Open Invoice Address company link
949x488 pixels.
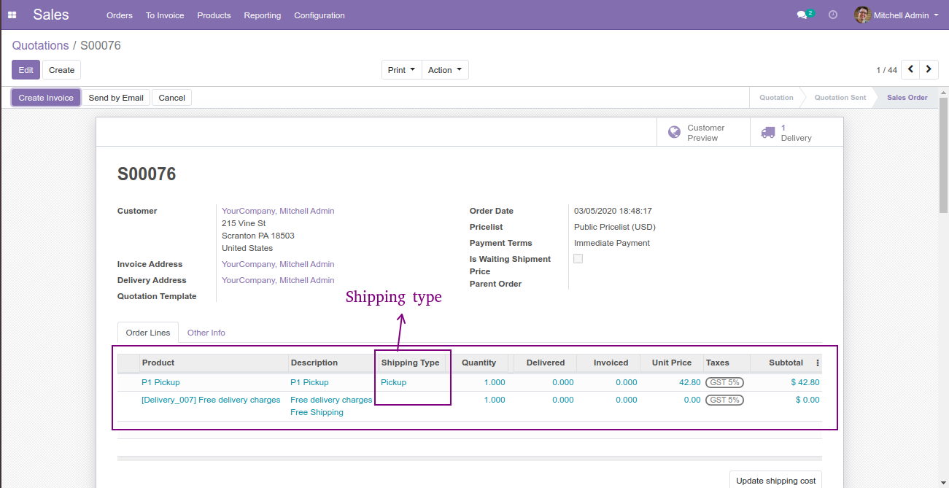pyautogui.click(x=278, y=264)
